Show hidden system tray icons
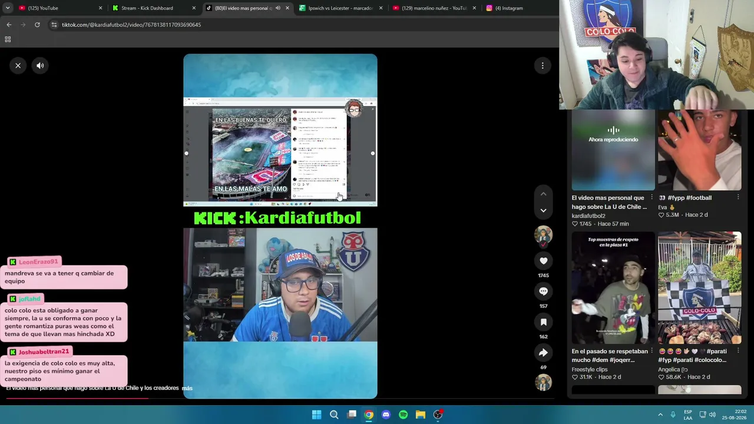The image size is (754, 424). (660, 415)
